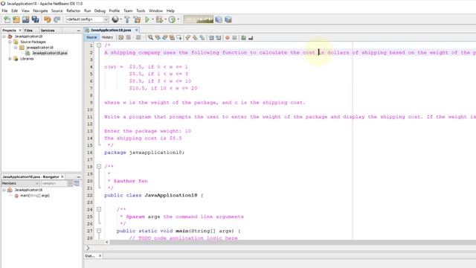Image resolution: width=476 pixels, height=268 pixels.
Task: Click the Find Selection magnifier icon
Action: pos(150,37)
